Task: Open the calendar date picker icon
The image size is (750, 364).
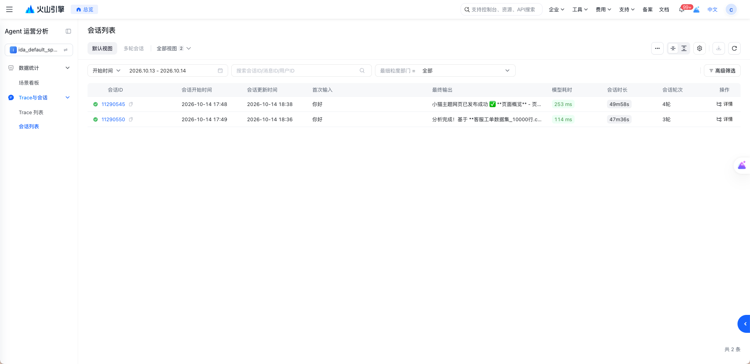Action: (x=220, y=71)
